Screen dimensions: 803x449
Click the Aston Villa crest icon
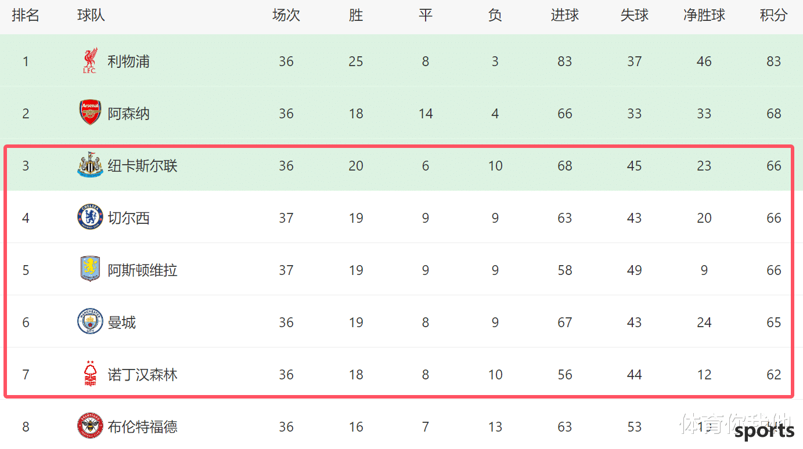point(90,269)
